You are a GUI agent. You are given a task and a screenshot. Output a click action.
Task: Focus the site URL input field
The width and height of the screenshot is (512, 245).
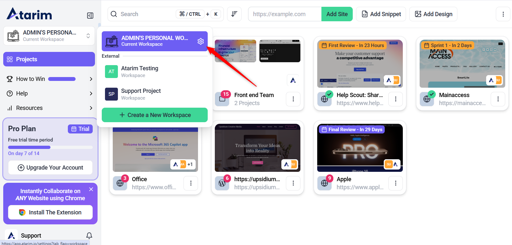coord(285,14)
